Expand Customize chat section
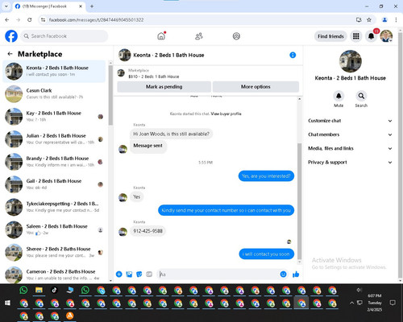The width and height of the screenshot is (403, 322). click(350, 121)
